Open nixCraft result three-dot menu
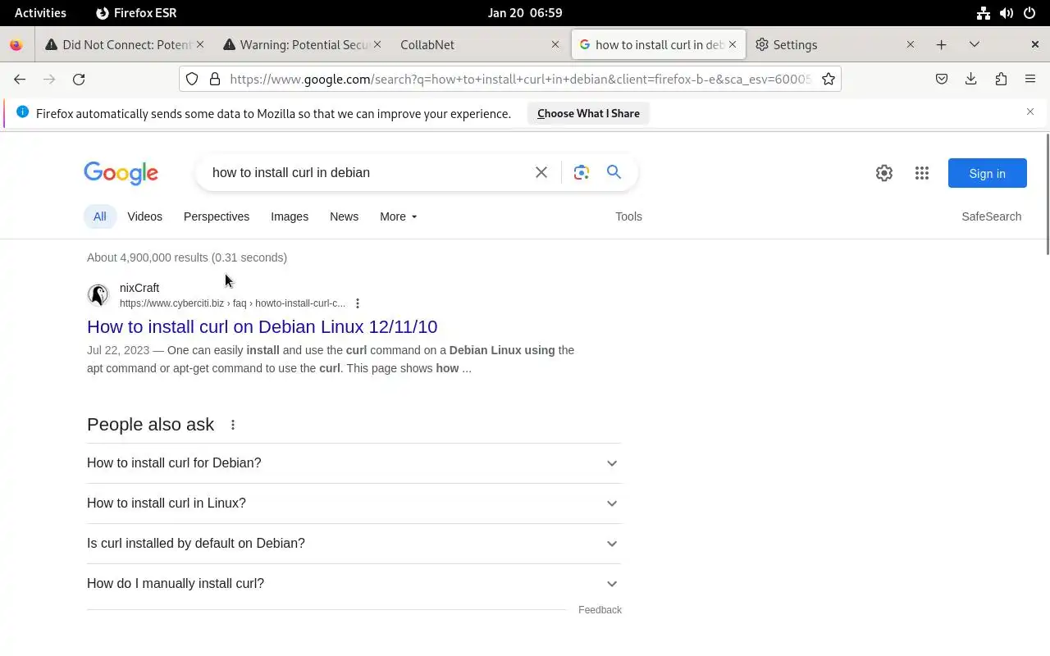Viewport: 1050px width, 656px height. 358,303
